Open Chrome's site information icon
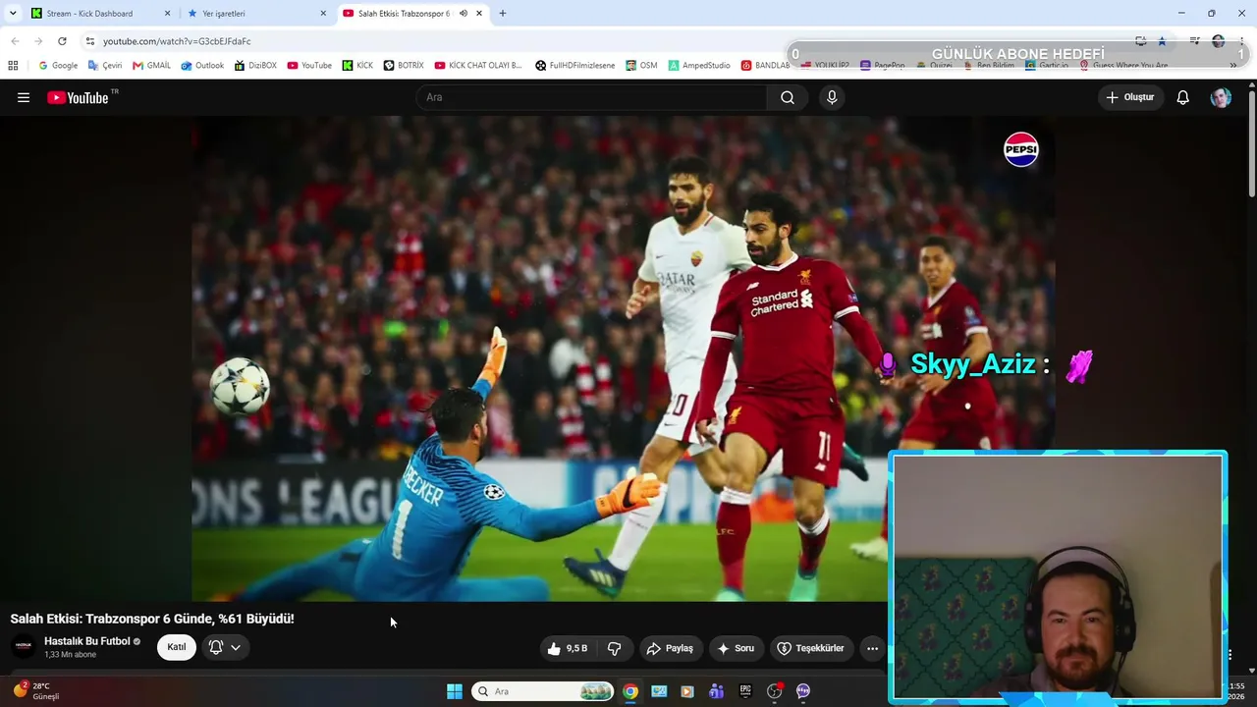 pos(89,41)
